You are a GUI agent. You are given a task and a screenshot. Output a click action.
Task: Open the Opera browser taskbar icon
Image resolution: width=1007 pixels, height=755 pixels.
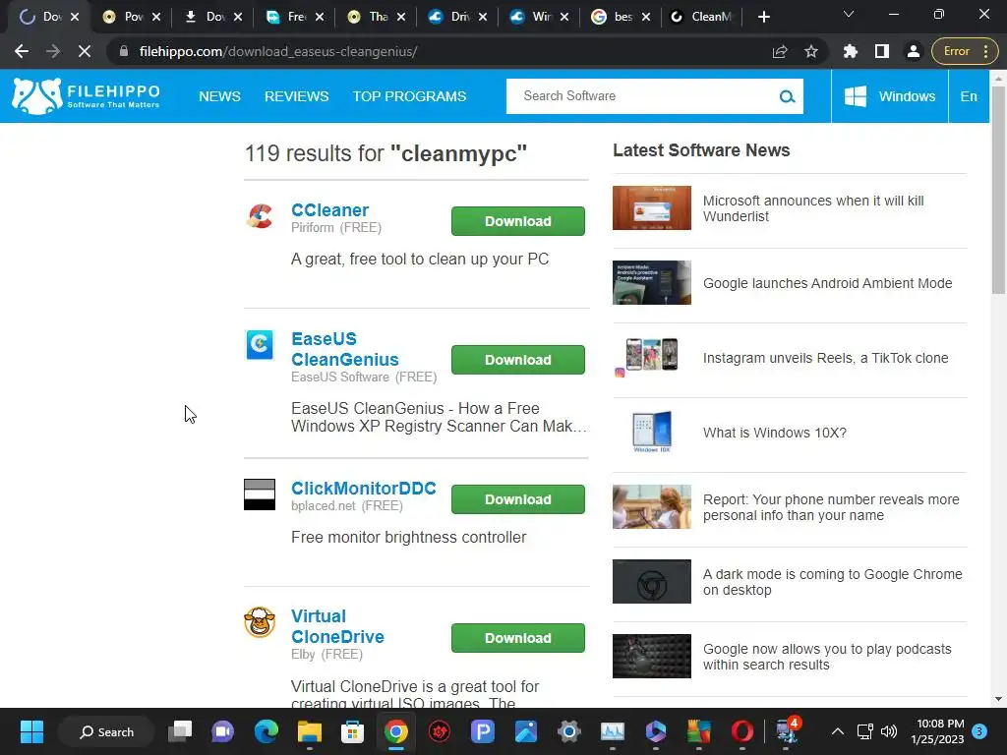point(741,731)
